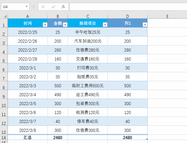
Task: Select the 汽车加油200元 cell
Action: click(x=88, y=41)
